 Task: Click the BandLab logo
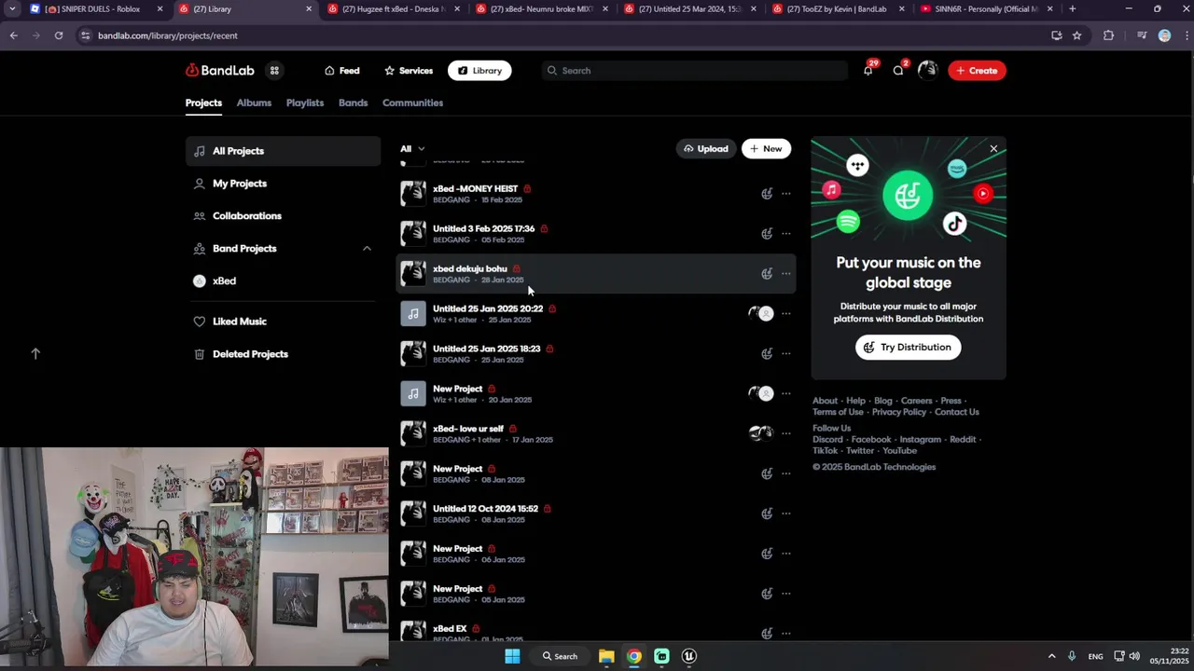pos(220,71)
